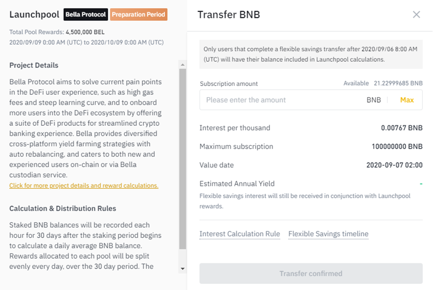
Task: Open the Interest Calculation Rule link
Action: (x=240, y=234)
